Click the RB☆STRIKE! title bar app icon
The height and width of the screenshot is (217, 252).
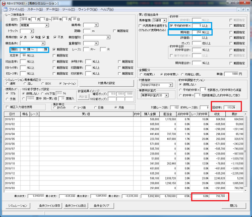click(x=4, y=3)
